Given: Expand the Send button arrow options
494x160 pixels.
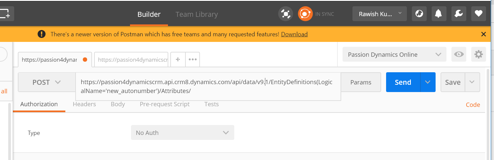Looking at the screenshot, I should point(428,82).
